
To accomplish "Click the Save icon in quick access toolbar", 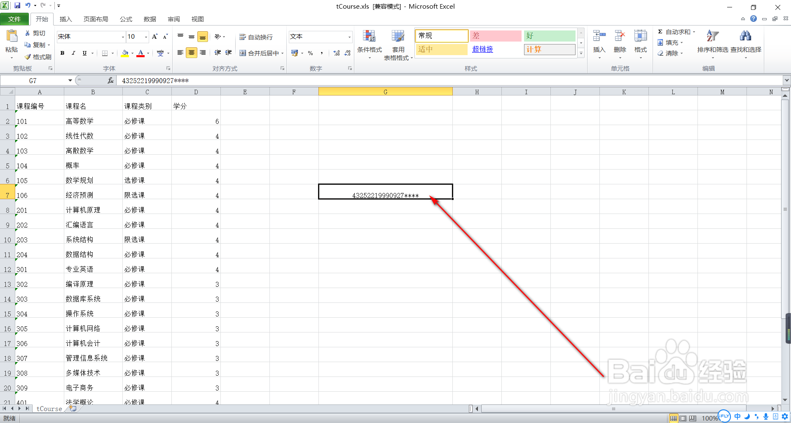I will (x=17, y=6).
